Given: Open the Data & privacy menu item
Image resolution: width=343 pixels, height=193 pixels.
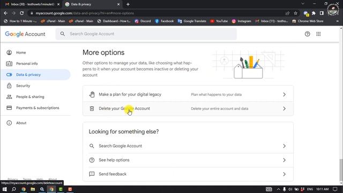Looking at the screenshot, I should (x=35, y=75).
